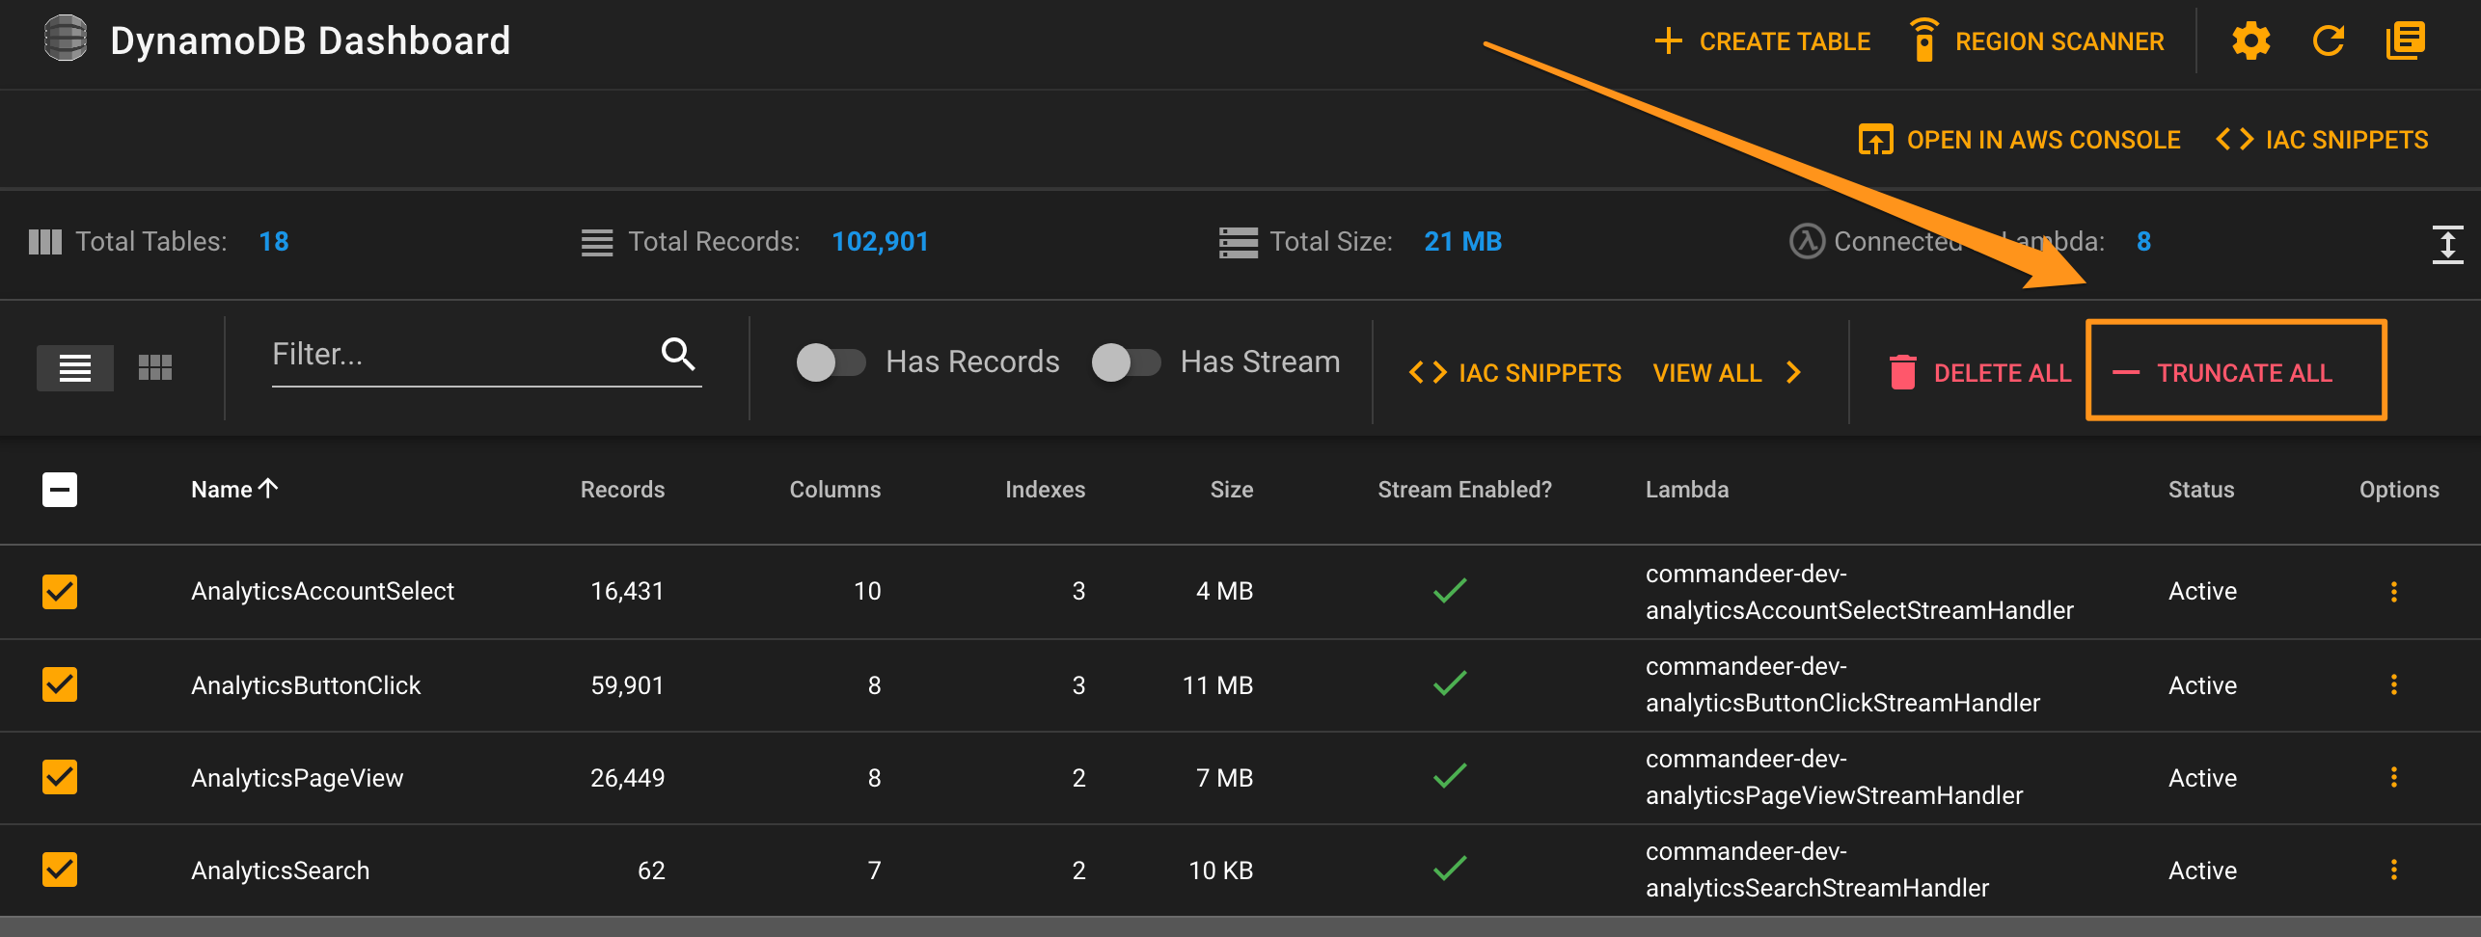
Task: Click the stream check mark for AnalyticsAccountSelect
Action: tap(1450, 590)
